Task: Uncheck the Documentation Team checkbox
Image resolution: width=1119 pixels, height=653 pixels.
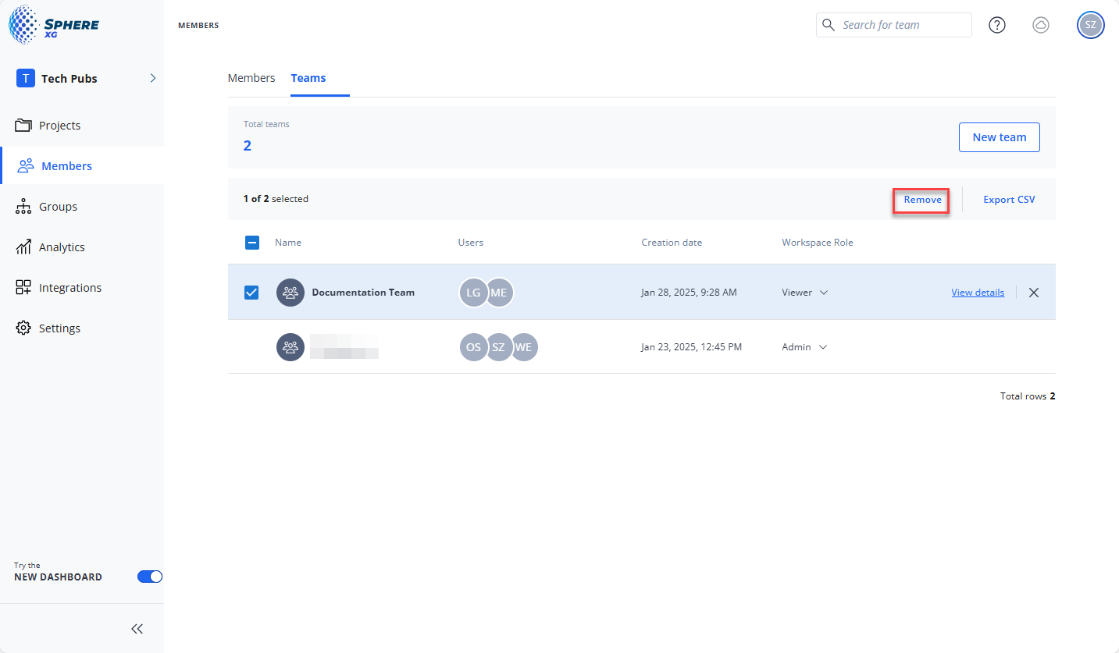Action: click(251, 293)
